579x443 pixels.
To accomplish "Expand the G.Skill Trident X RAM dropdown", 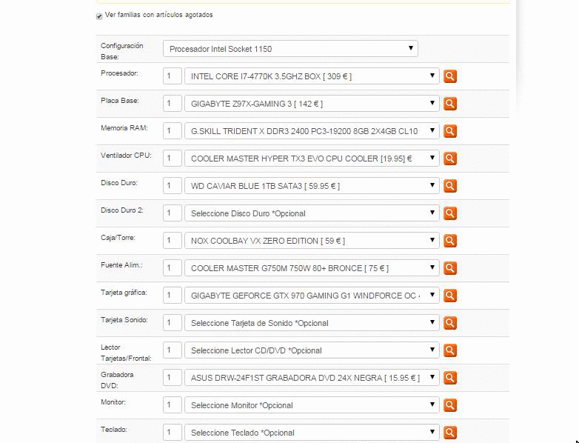I will click(312, 131).
